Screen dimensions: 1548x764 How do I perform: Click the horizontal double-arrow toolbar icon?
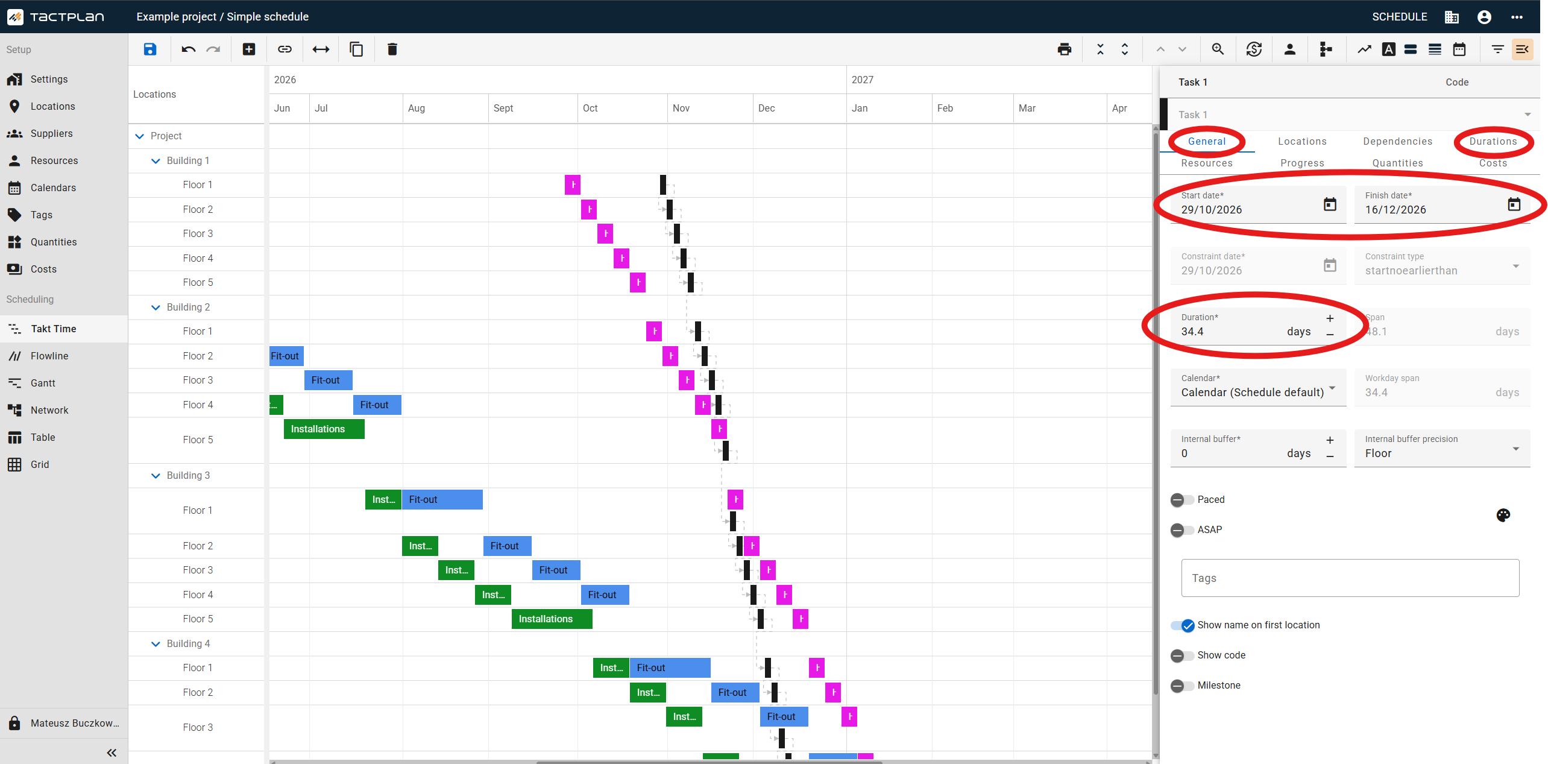321,49
